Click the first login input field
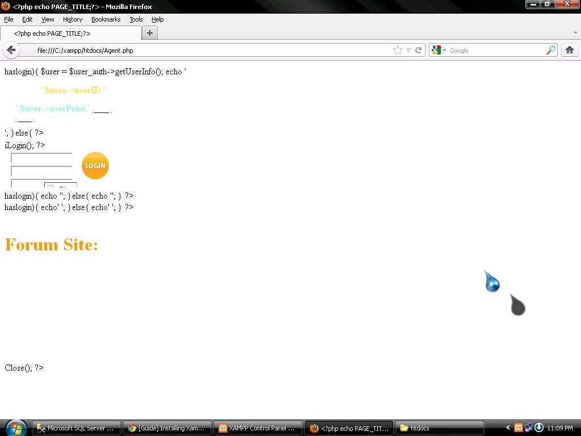The image size is (581, 436). pos(41,158)
